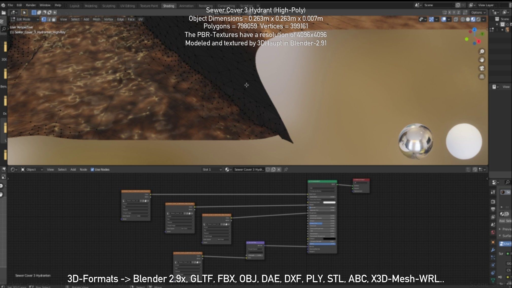This screenshot has height=288, width=512.
Task: Select solid viewport shading icon
Action: point(468,20)
